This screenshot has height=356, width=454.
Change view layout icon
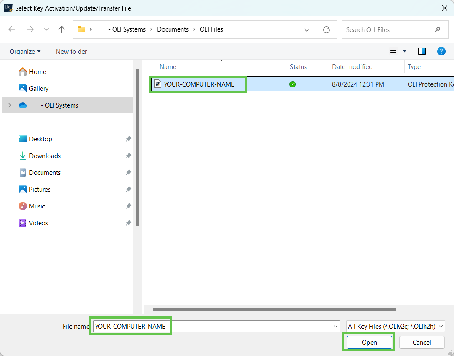[393, 51]
